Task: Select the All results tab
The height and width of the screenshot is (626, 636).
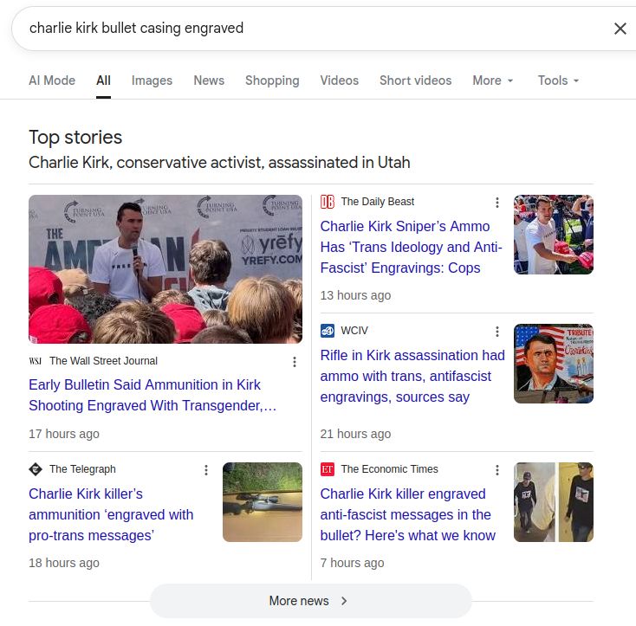Action: tap(103, 81)
